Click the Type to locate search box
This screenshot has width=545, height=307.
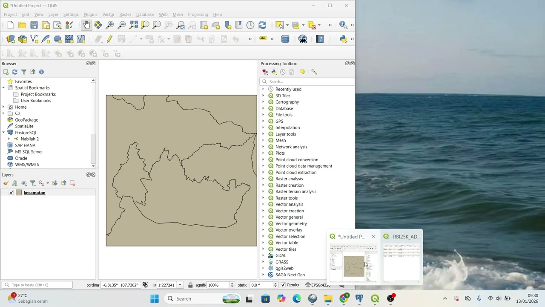(37, 285)
